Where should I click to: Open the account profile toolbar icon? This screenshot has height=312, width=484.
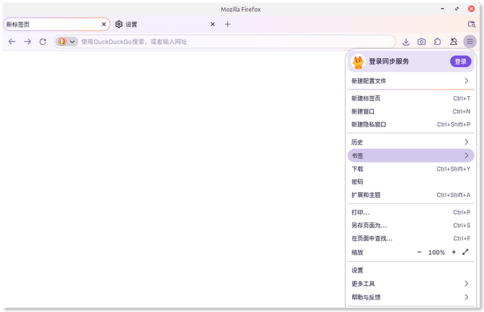[x=453, y=41]
